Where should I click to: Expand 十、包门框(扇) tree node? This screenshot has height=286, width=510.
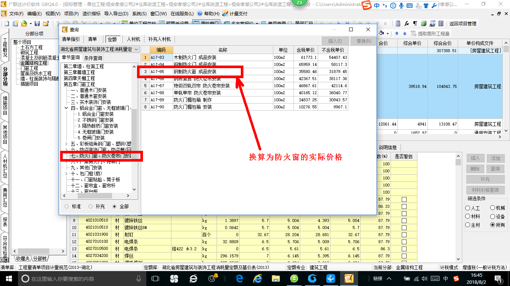(x=67, y=174)
